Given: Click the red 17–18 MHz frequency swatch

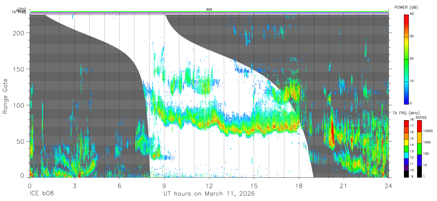Looking at the screenshot, I should point(406,123).
